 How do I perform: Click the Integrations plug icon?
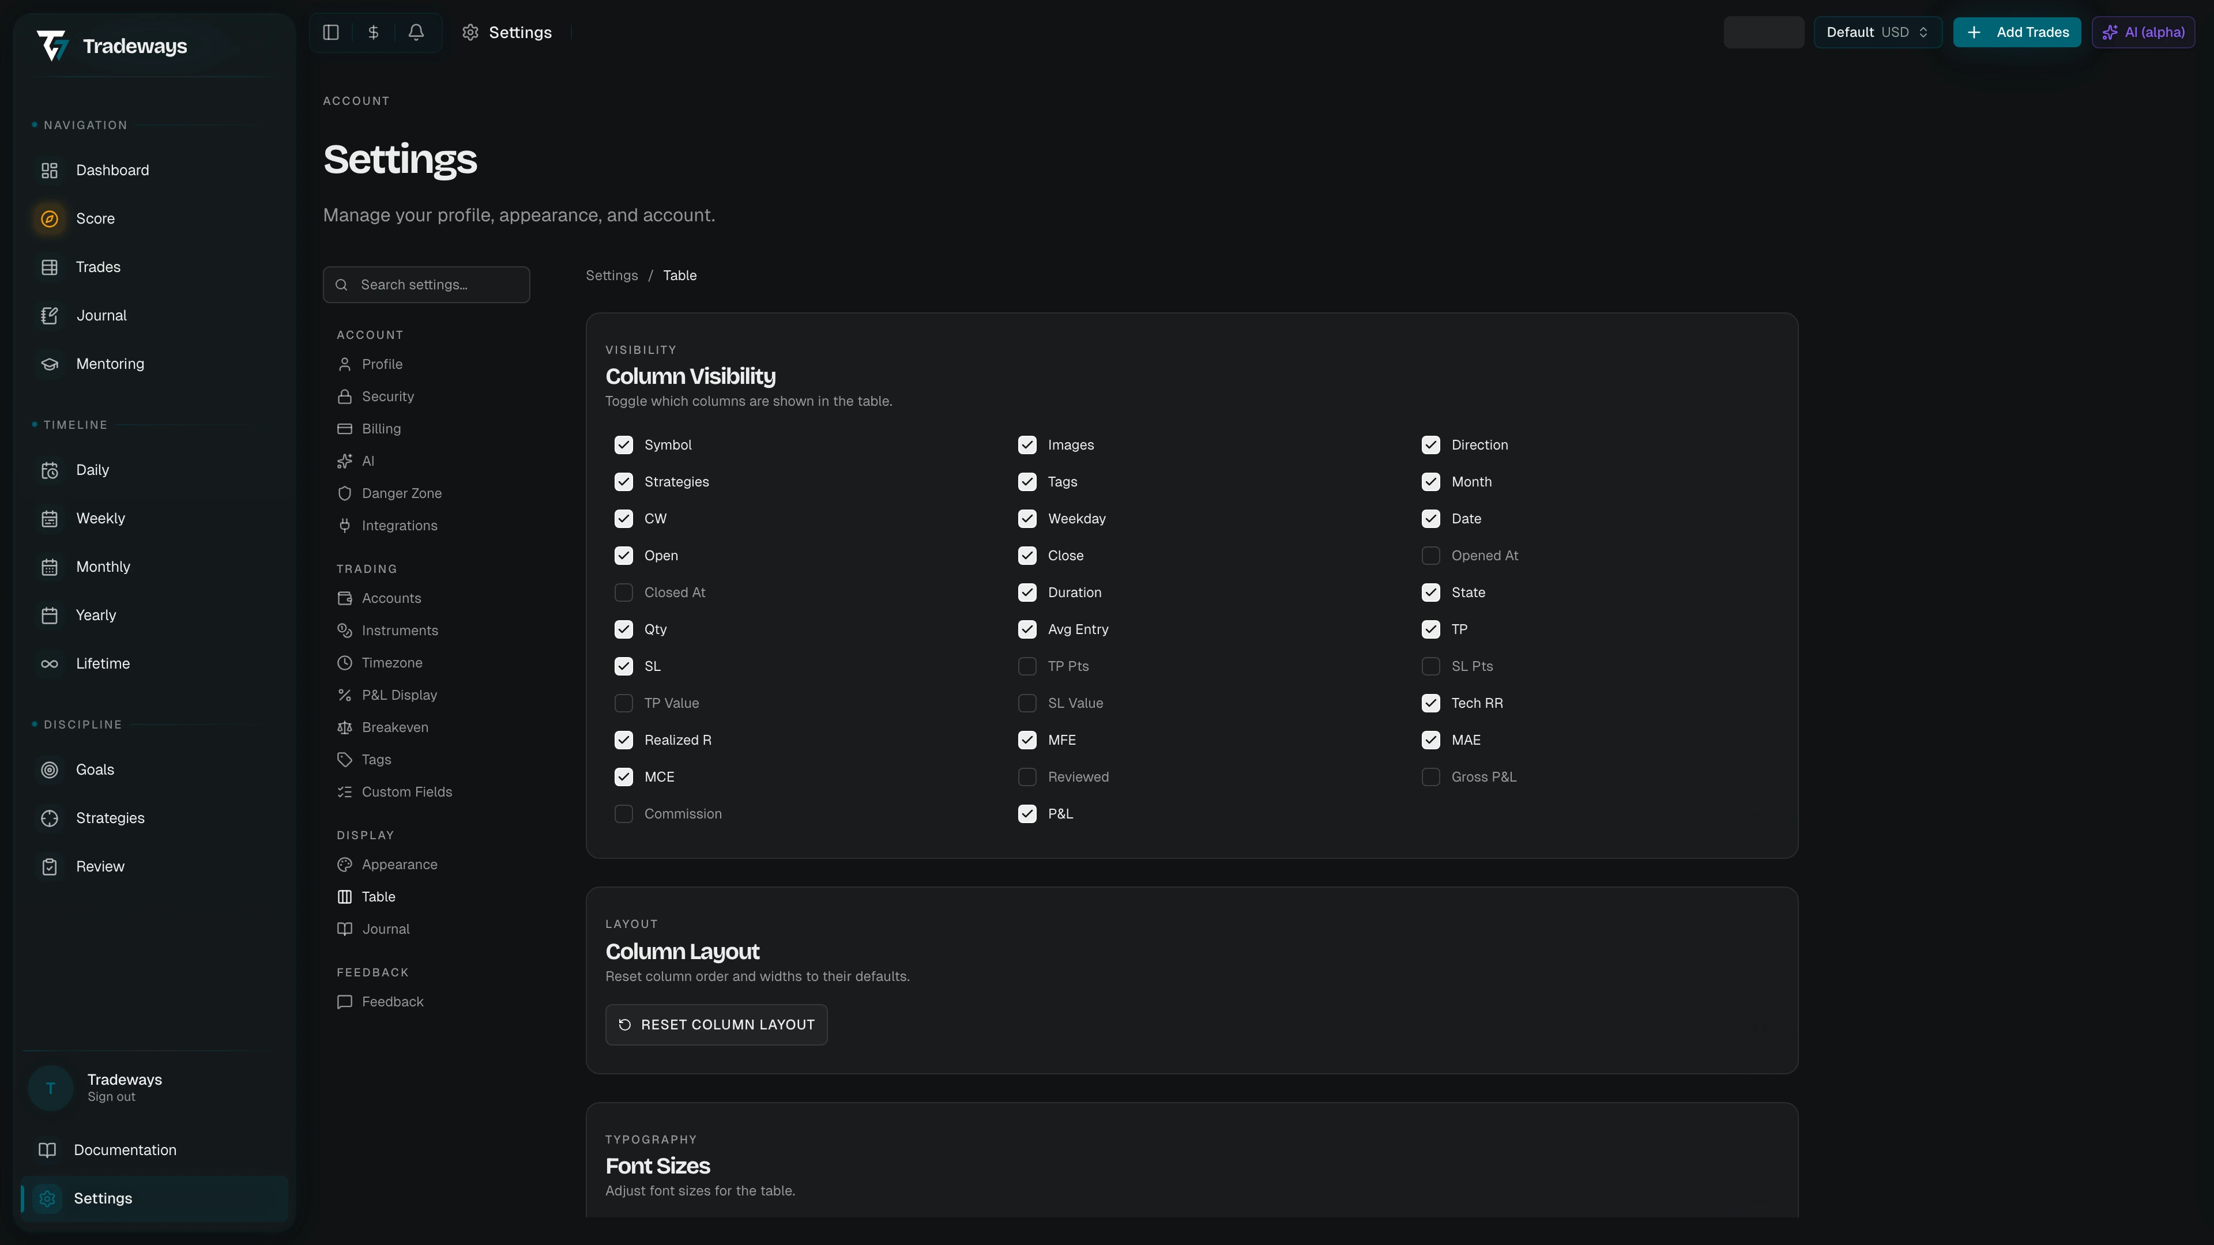click(x=345, y=526)
